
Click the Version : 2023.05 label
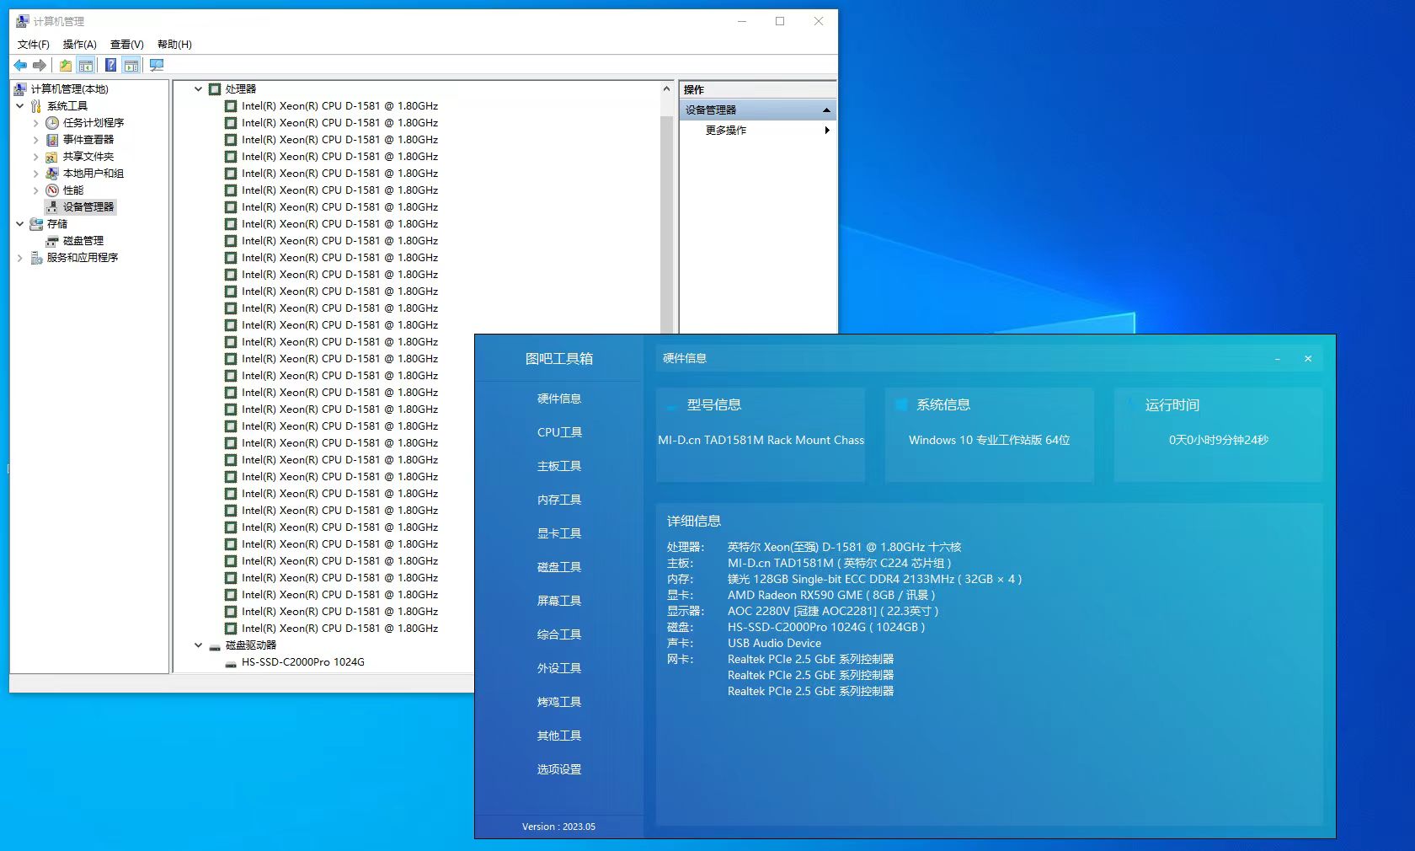pos(558,827)
